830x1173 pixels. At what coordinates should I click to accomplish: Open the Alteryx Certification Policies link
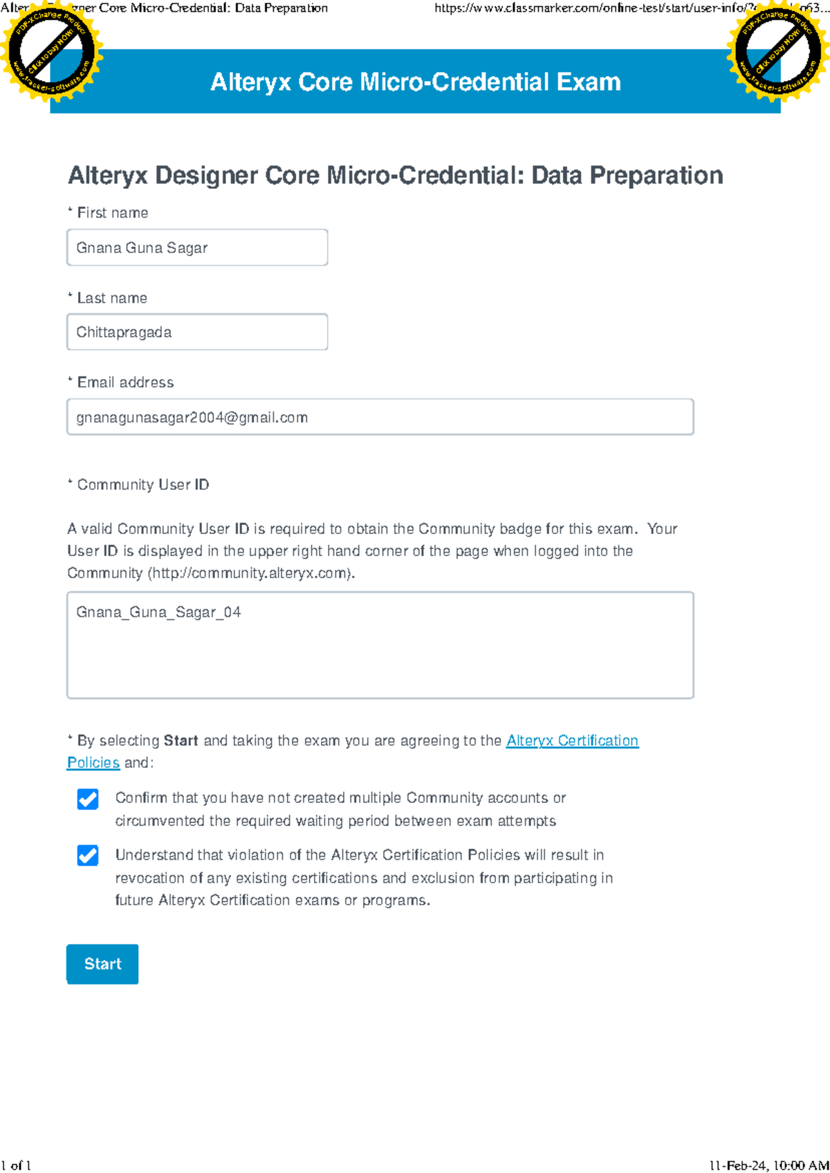click(572, 740)
